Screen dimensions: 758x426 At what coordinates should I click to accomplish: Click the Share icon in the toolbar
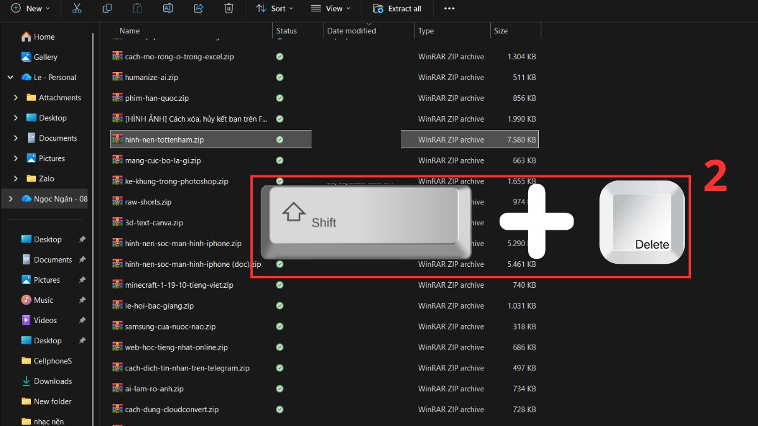198,8
